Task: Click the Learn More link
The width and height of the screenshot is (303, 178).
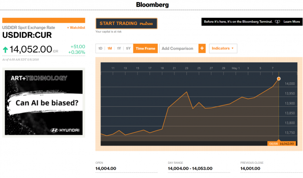Action: [291, 21]
